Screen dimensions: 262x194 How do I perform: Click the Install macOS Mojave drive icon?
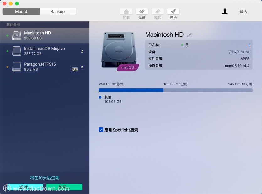click(x=17, y=51)
